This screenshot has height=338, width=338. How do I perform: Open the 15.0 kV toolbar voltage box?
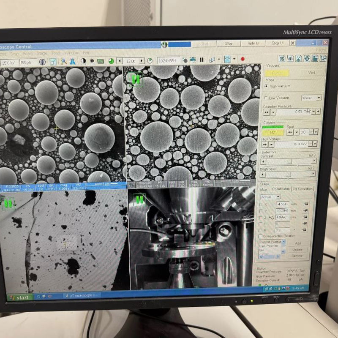tap(9, 63)
